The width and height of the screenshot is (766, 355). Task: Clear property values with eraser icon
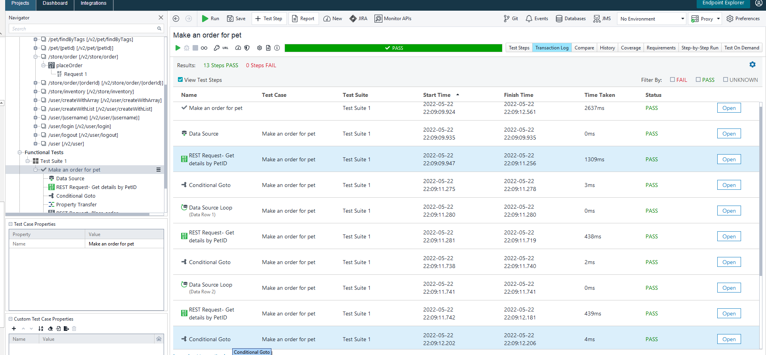click(50, 329)
